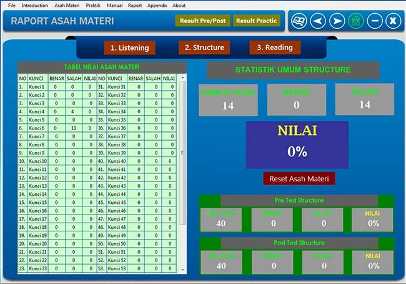Show Result Pre/Post report
Viewport: 406px width, 284px height.
point(203,21)
